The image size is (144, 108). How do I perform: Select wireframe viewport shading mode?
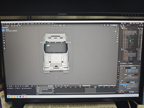[x=112, y=25]
